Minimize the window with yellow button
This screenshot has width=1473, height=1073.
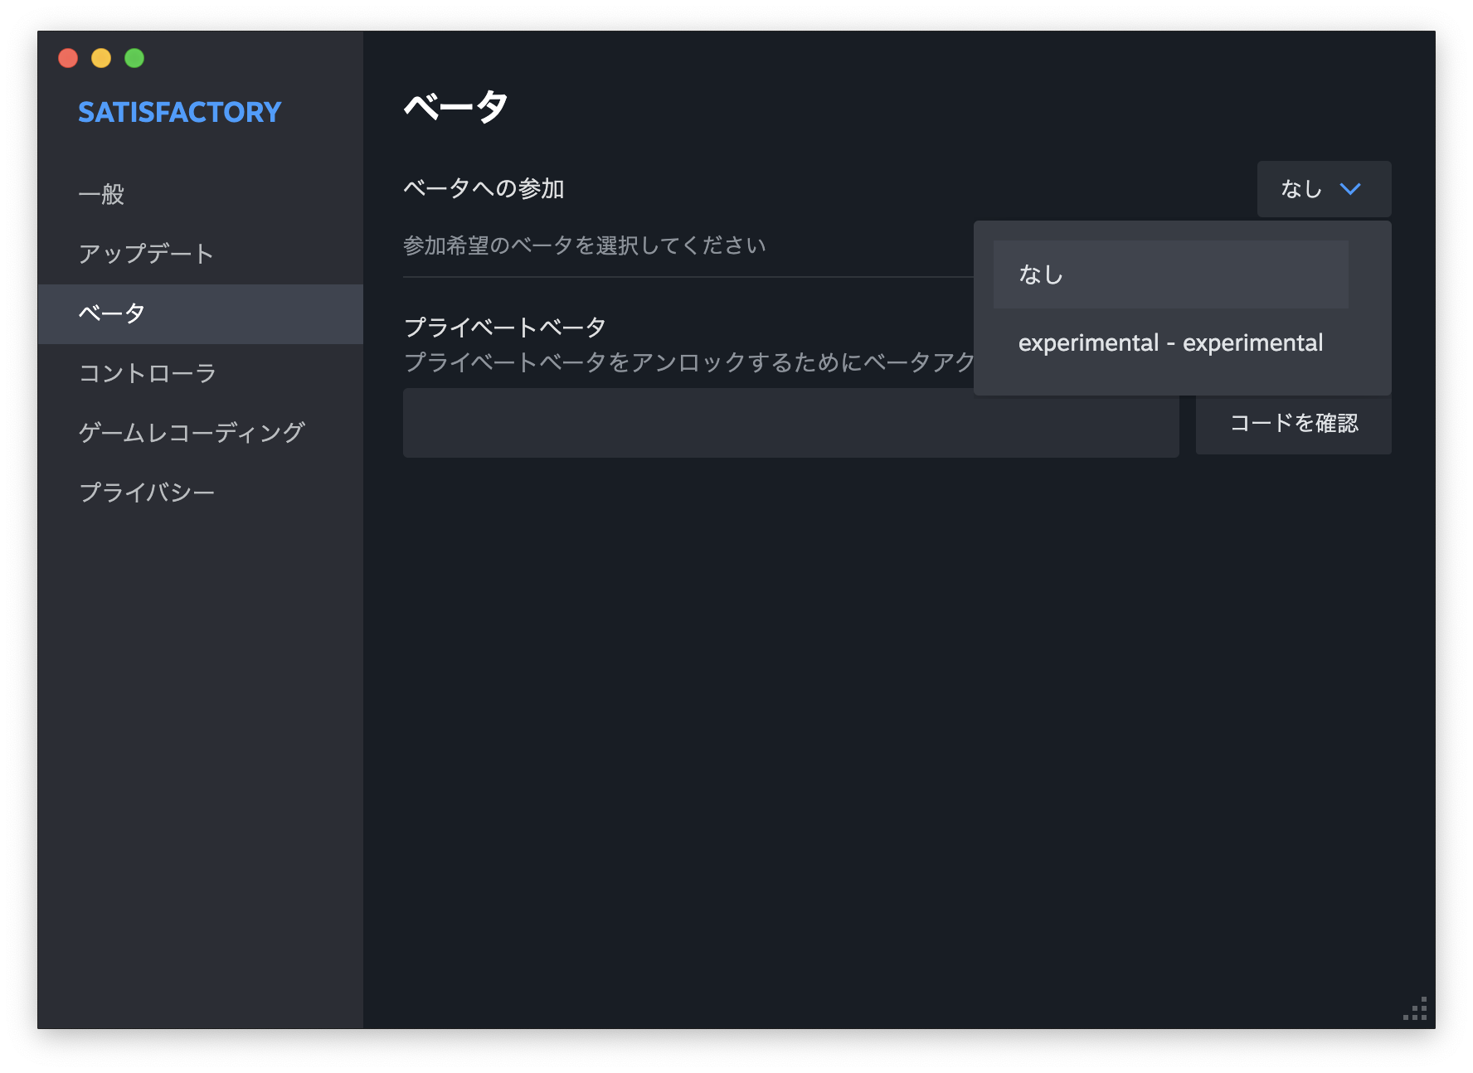click(101, 58)
